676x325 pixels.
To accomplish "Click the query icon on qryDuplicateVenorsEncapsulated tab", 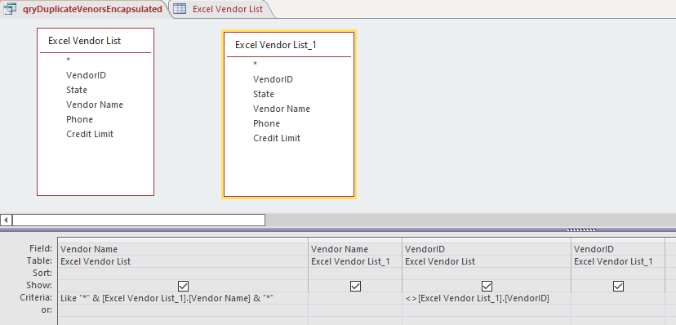I will coord(10,9).
